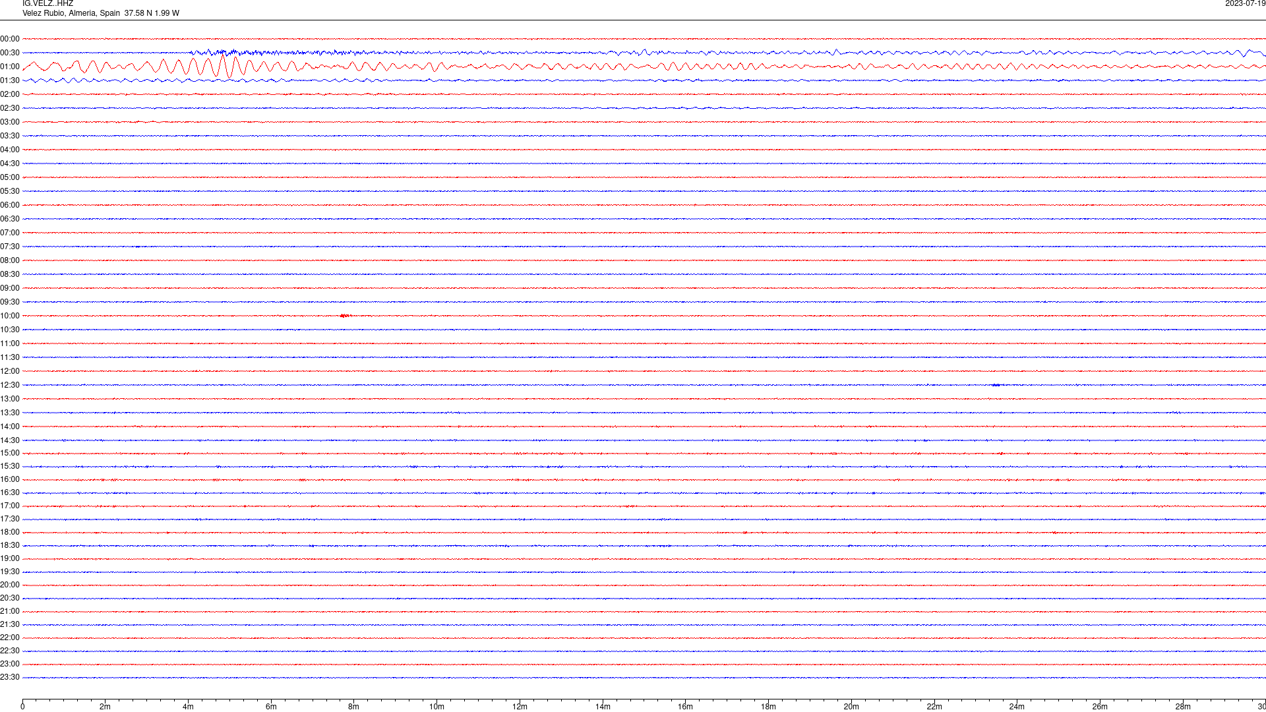
Task: Select the 02:00 row time label
Action: 10,94
